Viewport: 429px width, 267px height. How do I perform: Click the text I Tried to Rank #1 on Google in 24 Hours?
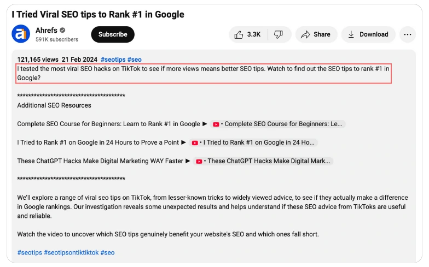[98, 143]
